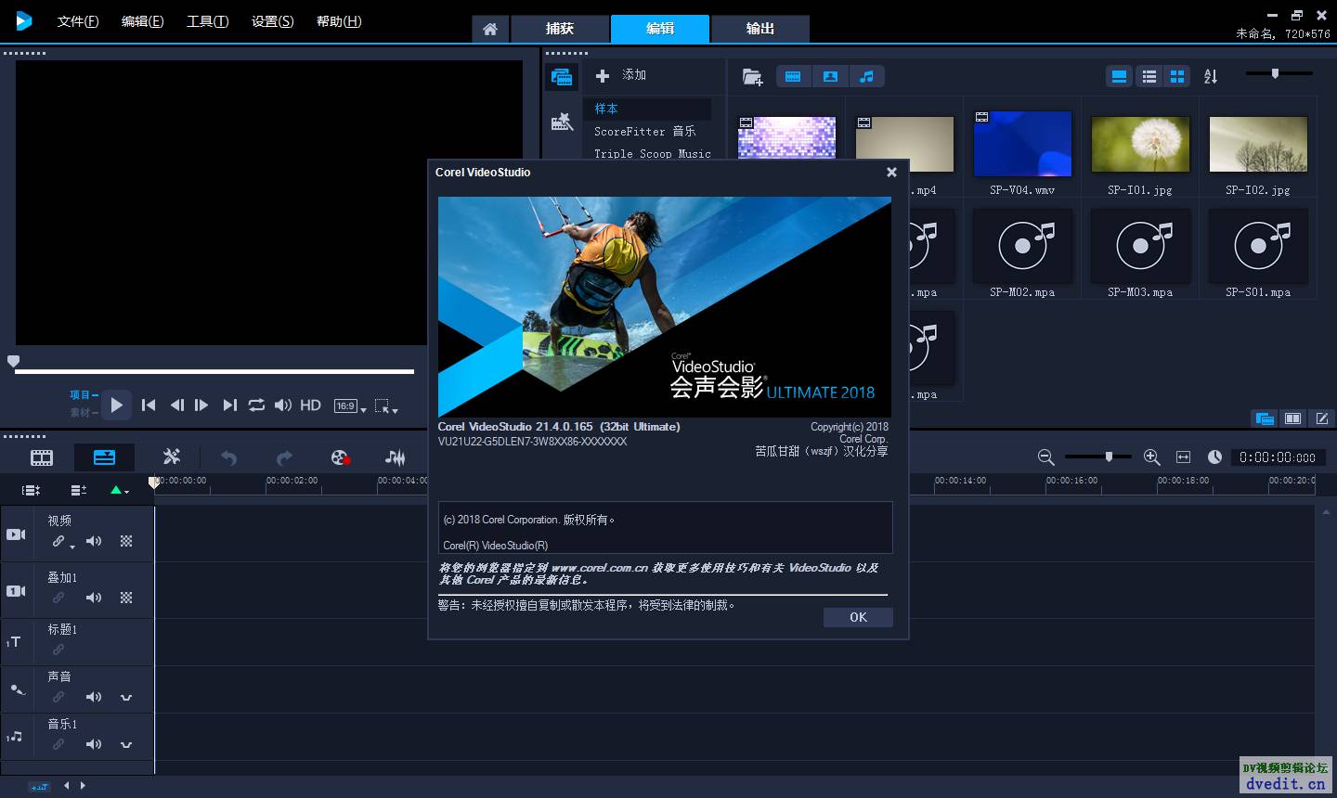Image resolution: width=1337 pixels, height=798 pixels.
Task: Click the Undo arrow
Action: 228,457
